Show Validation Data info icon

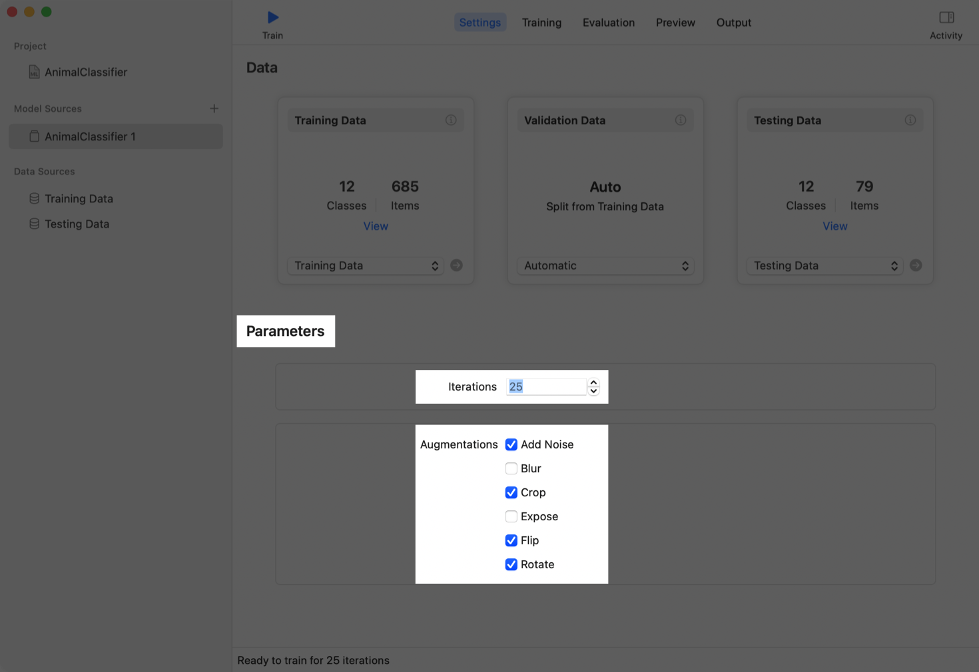tap(680, 120)
